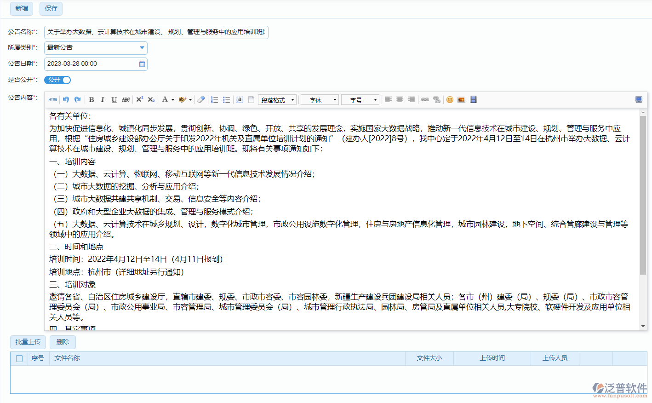The height and width of the screenshot is (403, 652).
Task: Click the HTML source mode icon
Action: tap(53, 100)
